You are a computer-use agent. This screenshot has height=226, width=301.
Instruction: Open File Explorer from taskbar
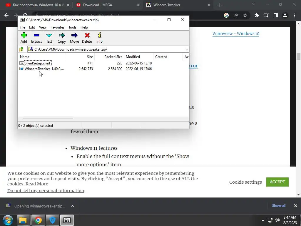pyautogui.click(x=23, y=220)
